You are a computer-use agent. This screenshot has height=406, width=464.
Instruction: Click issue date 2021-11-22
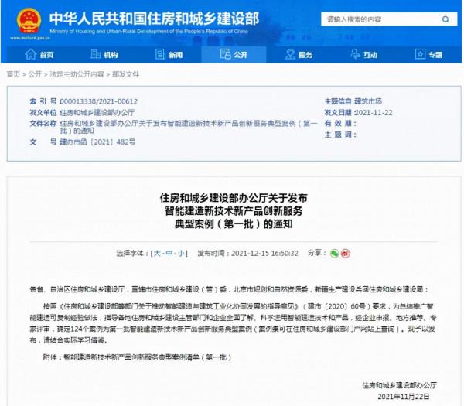374,112
